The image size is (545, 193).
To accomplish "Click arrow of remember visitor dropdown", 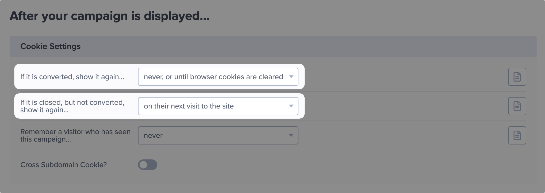I will 291,135.
